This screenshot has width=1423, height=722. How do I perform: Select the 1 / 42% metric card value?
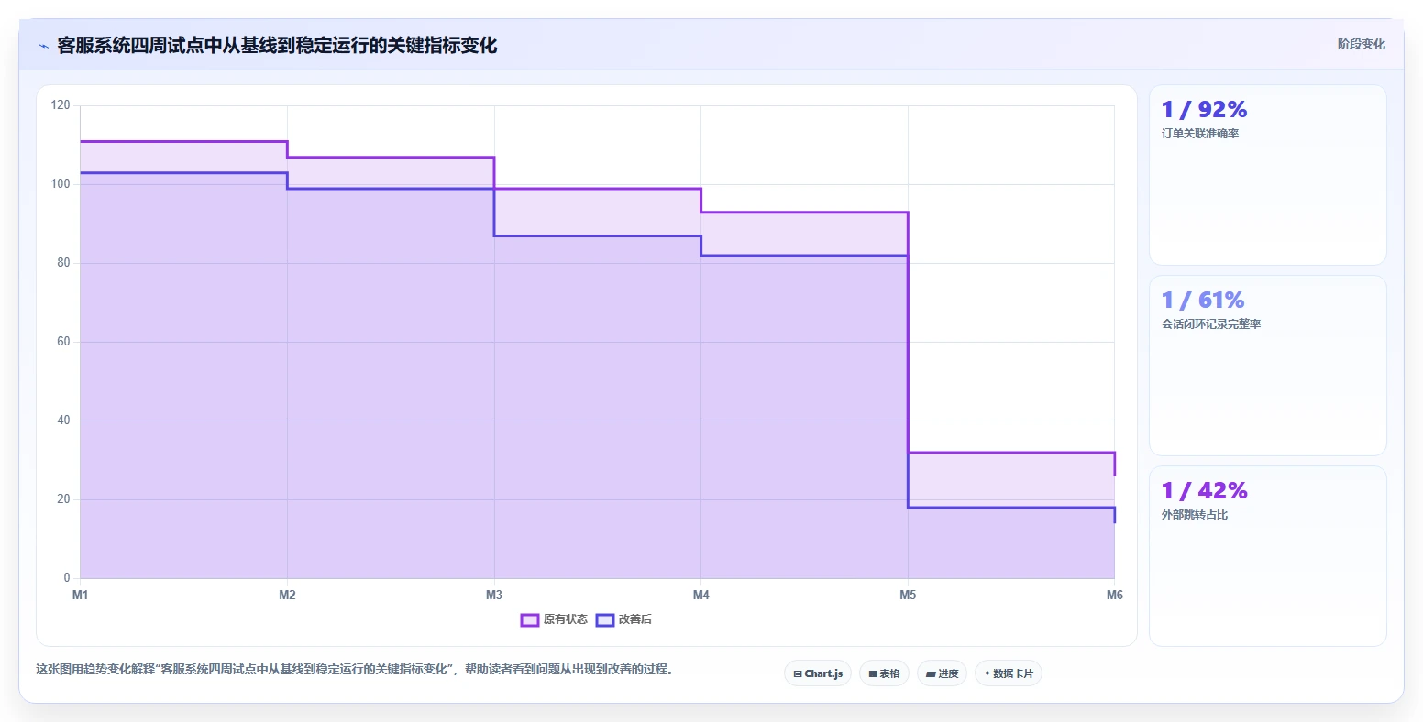(1205, 490)
